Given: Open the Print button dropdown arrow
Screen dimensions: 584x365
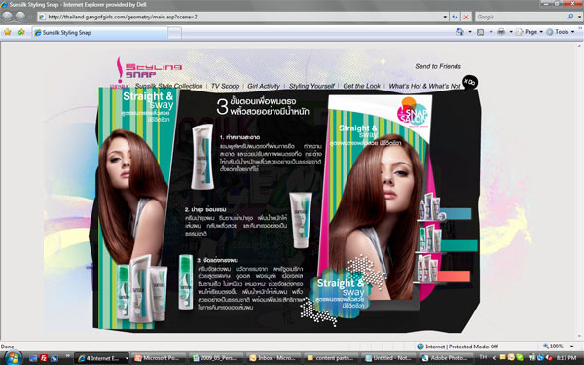Looking at the screenshot, I should click(511, 32).
